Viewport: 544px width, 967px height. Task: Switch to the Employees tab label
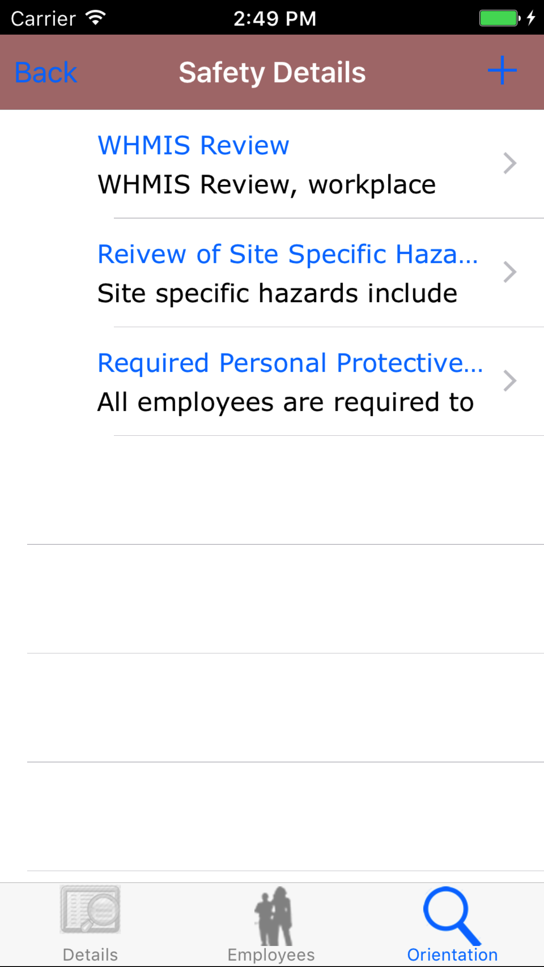coord(271,955)
